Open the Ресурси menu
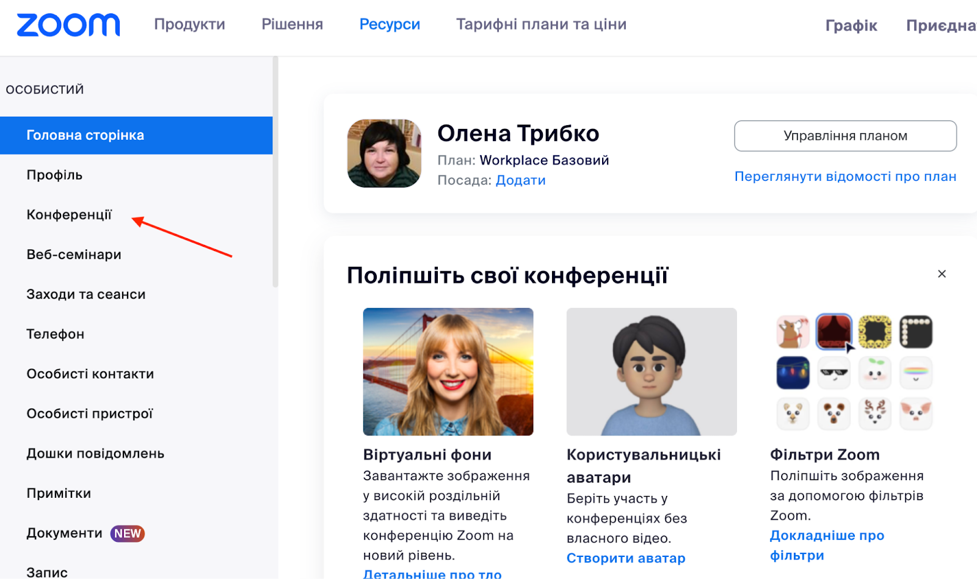The width and height of the screenshot is (977, 579). [390, 24]
